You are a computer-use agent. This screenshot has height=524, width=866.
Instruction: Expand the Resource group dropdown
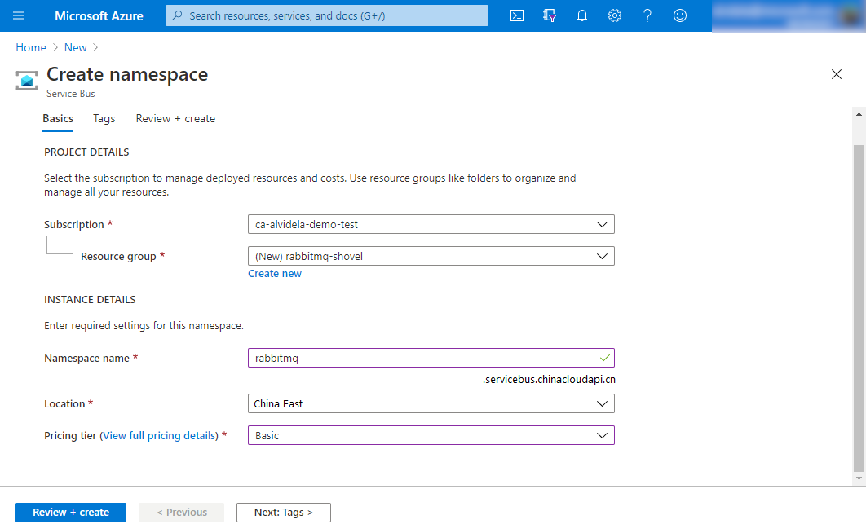pyautogui.click(x=431, y=256)
